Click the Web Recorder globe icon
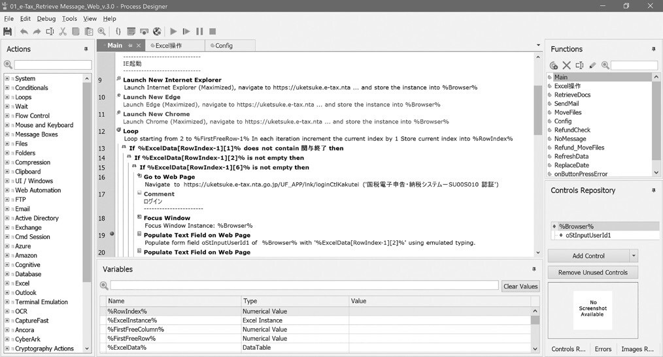Image resolution: width=663 pixels, height=357 pixels. click(157, 31)
